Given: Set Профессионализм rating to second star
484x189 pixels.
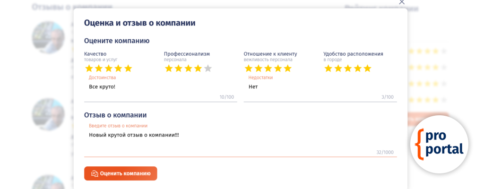Looking at the screenshot, I should (x=178, y=69).
